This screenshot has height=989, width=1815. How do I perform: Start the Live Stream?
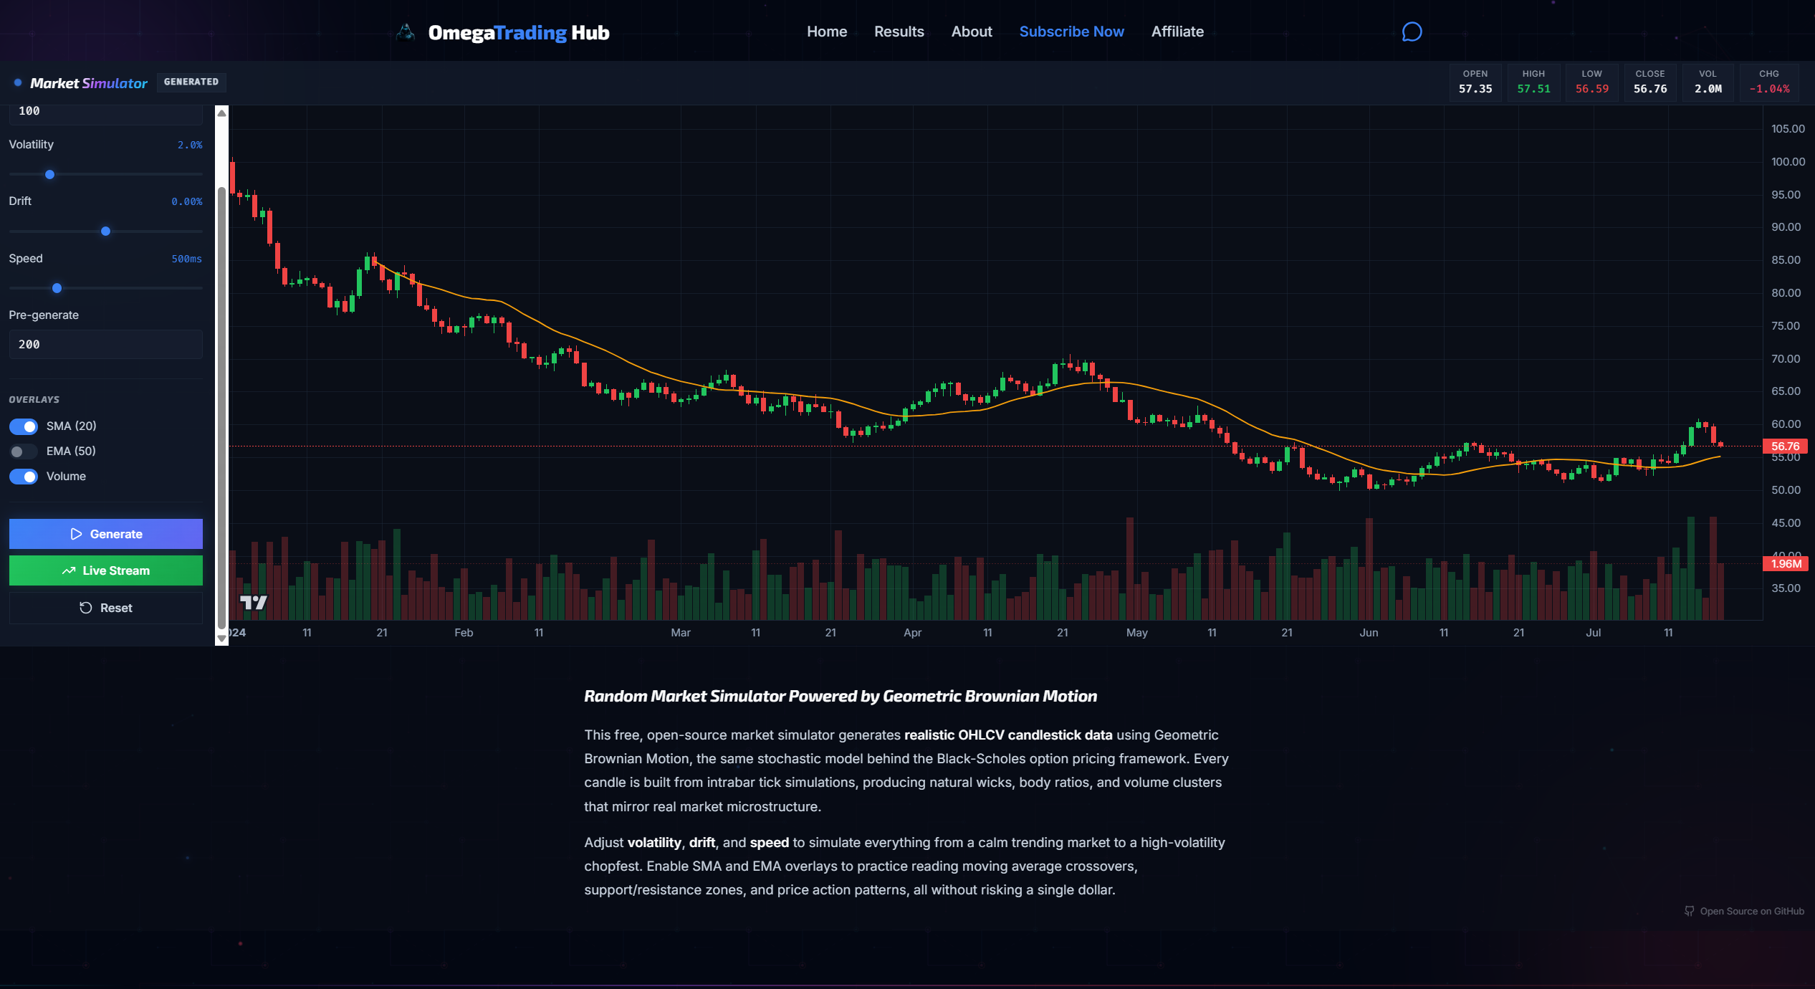106,570
